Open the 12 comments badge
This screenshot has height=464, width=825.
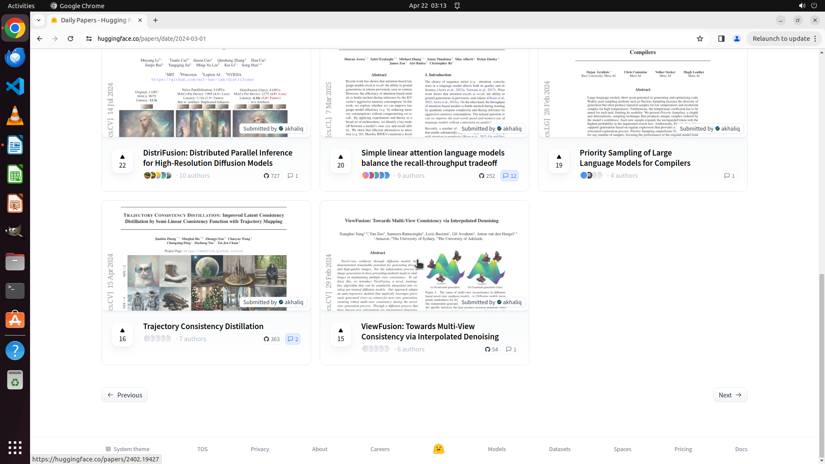(510, 176)
